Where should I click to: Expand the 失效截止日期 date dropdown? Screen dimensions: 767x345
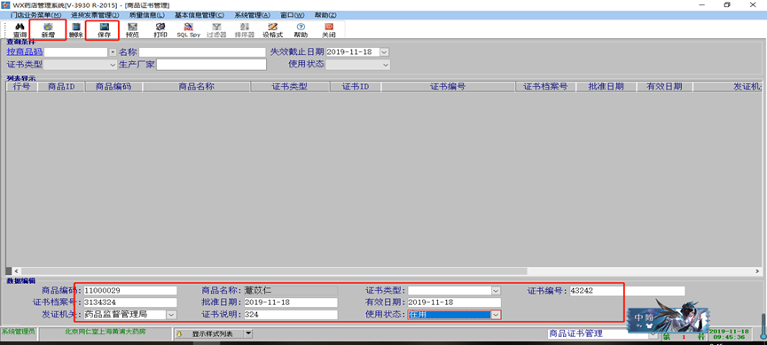(x=385, y=51)
